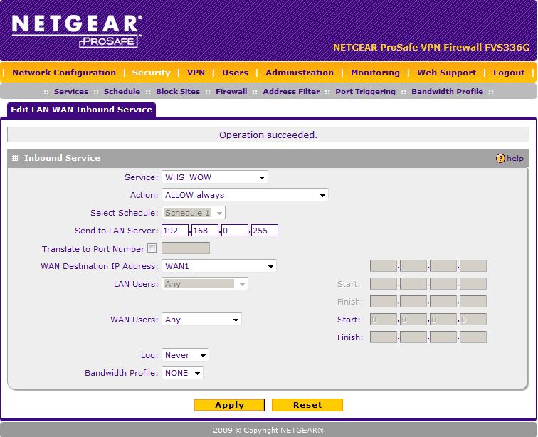Click the NETGEAR ProSafe logo
This screenshot has height=437, width=538.
(x=77, y=31)
